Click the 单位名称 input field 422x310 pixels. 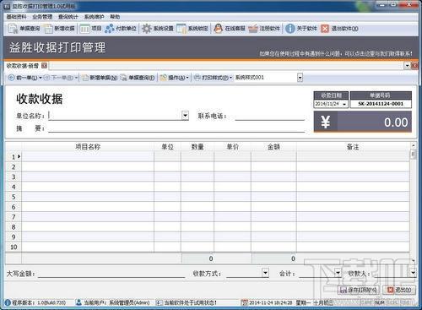click(115, 116)
